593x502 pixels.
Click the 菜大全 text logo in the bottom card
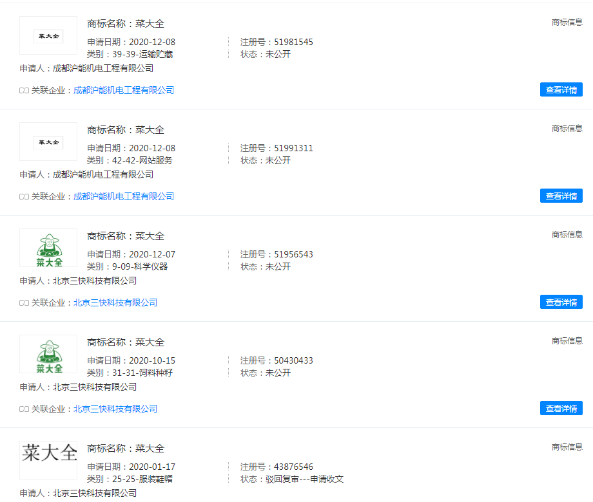(x=48, y=460)
